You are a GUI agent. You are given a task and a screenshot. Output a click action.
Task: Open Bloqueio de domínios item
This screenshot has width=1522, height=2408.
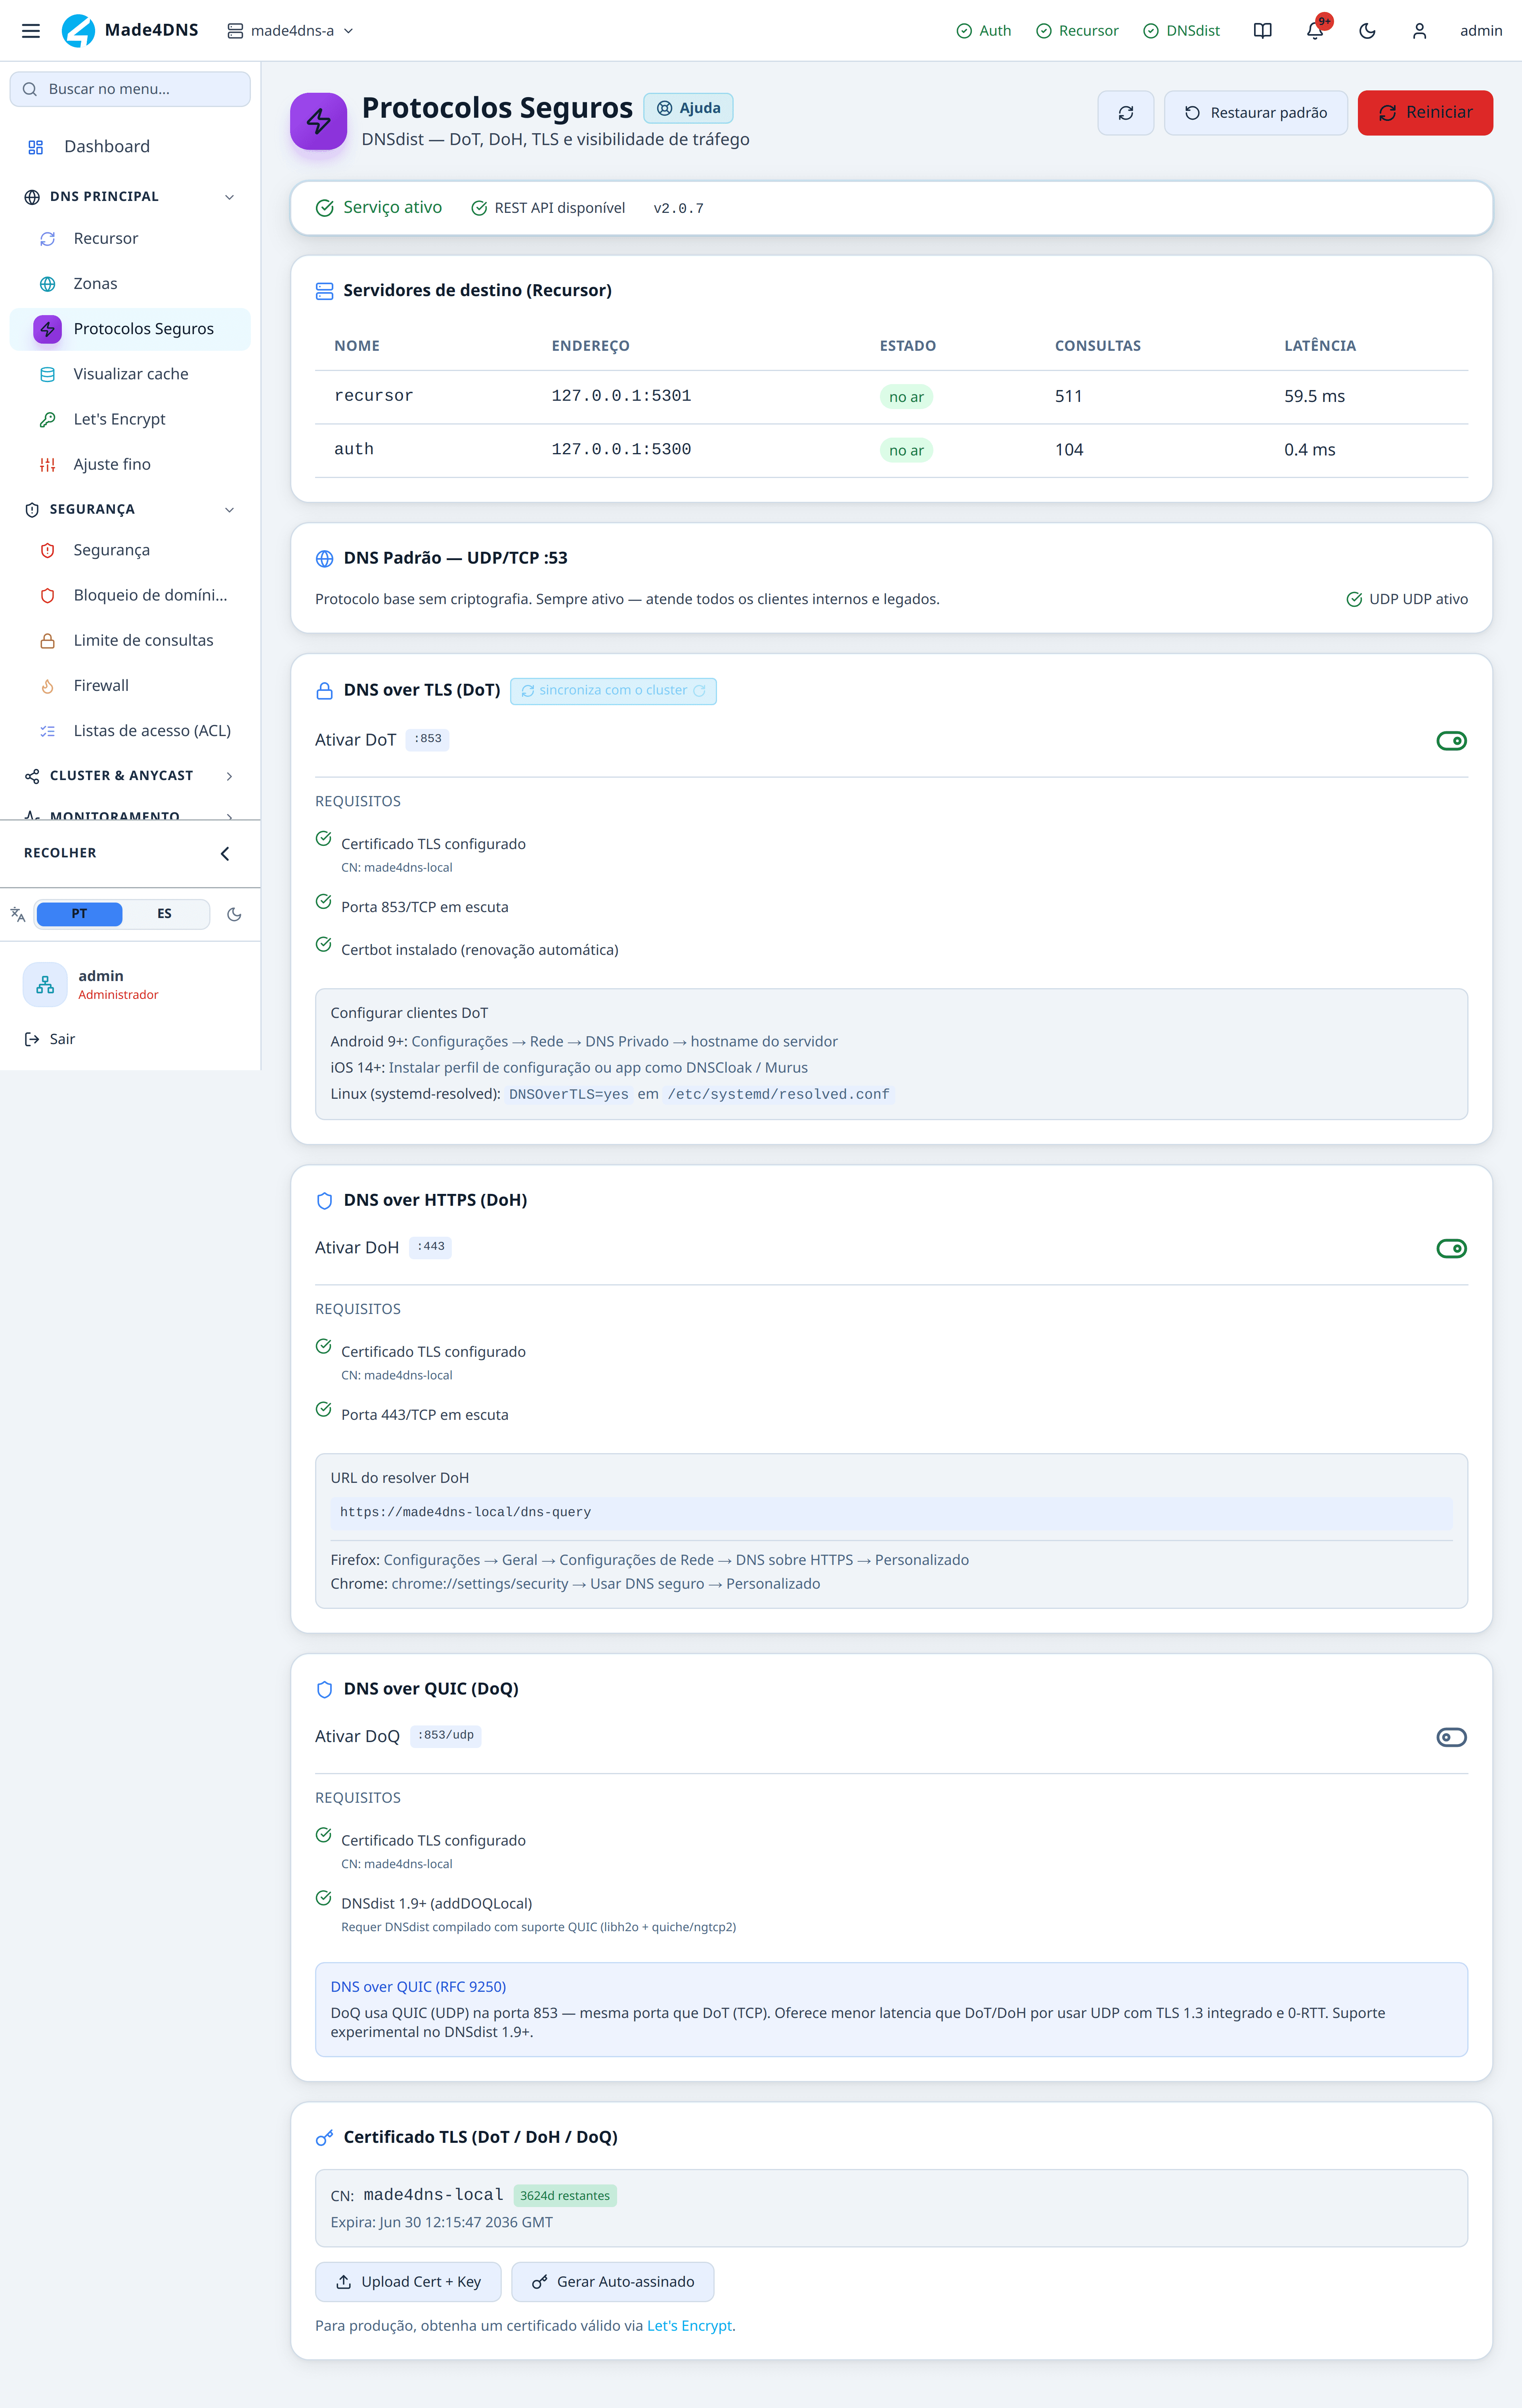coord(130,595)
